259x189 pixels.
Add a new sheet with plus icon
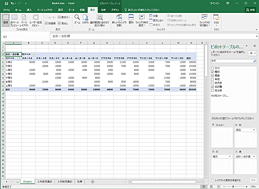[x=93, y=182]
